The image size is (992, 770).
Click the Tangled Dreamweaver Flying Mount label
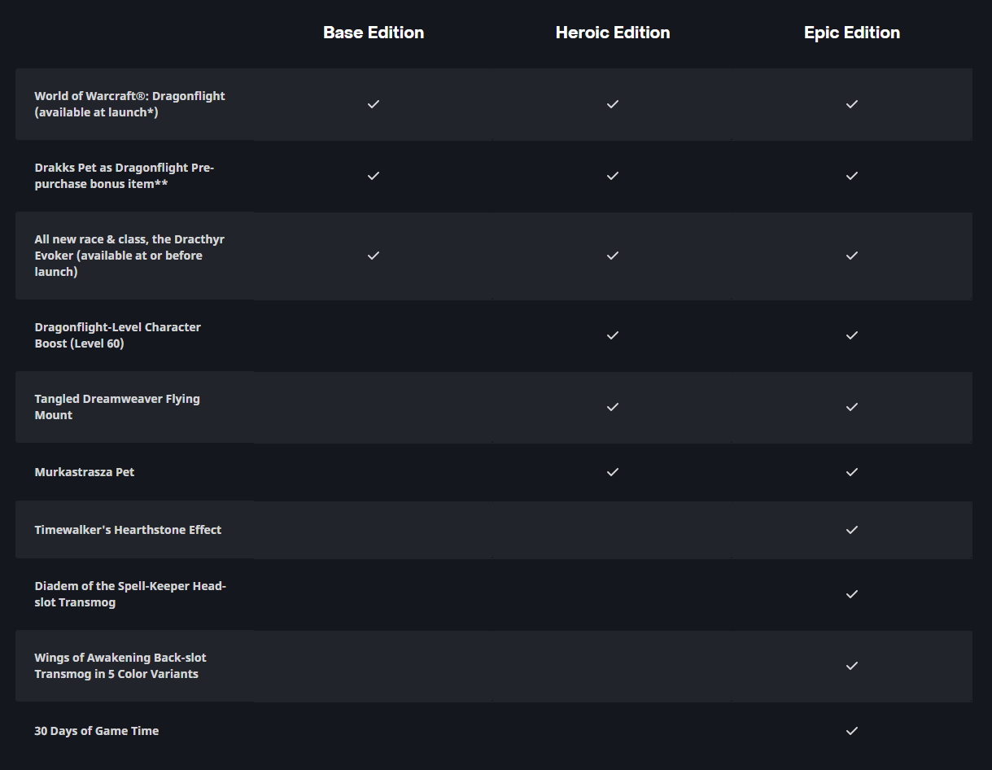point(116,407)
